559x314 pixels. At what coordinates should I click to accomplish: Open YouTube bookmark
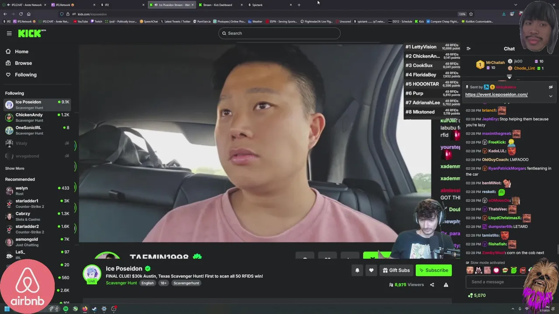[80, 21]
